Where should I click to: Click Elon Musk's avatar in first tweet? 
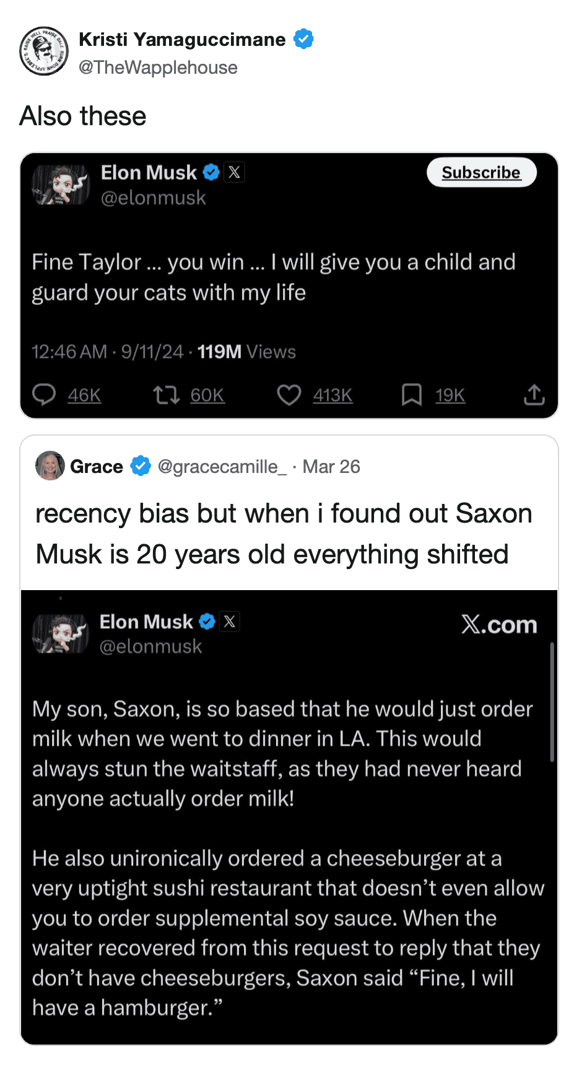[x=61, y=185]
